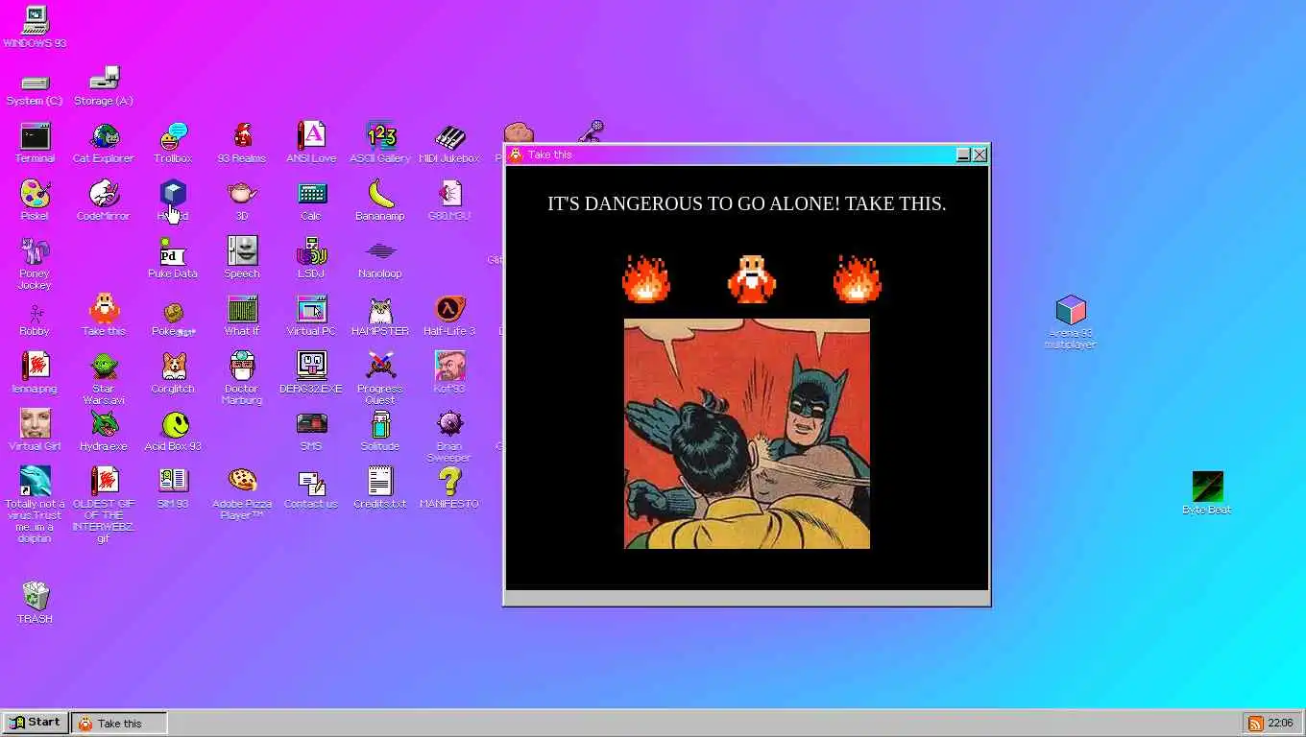Open the Corglitch corgi icon

(173, 373)
